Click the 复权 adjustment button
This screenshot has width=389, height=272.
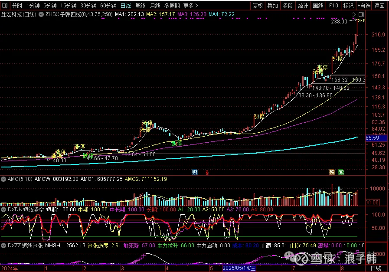point(258,6)
